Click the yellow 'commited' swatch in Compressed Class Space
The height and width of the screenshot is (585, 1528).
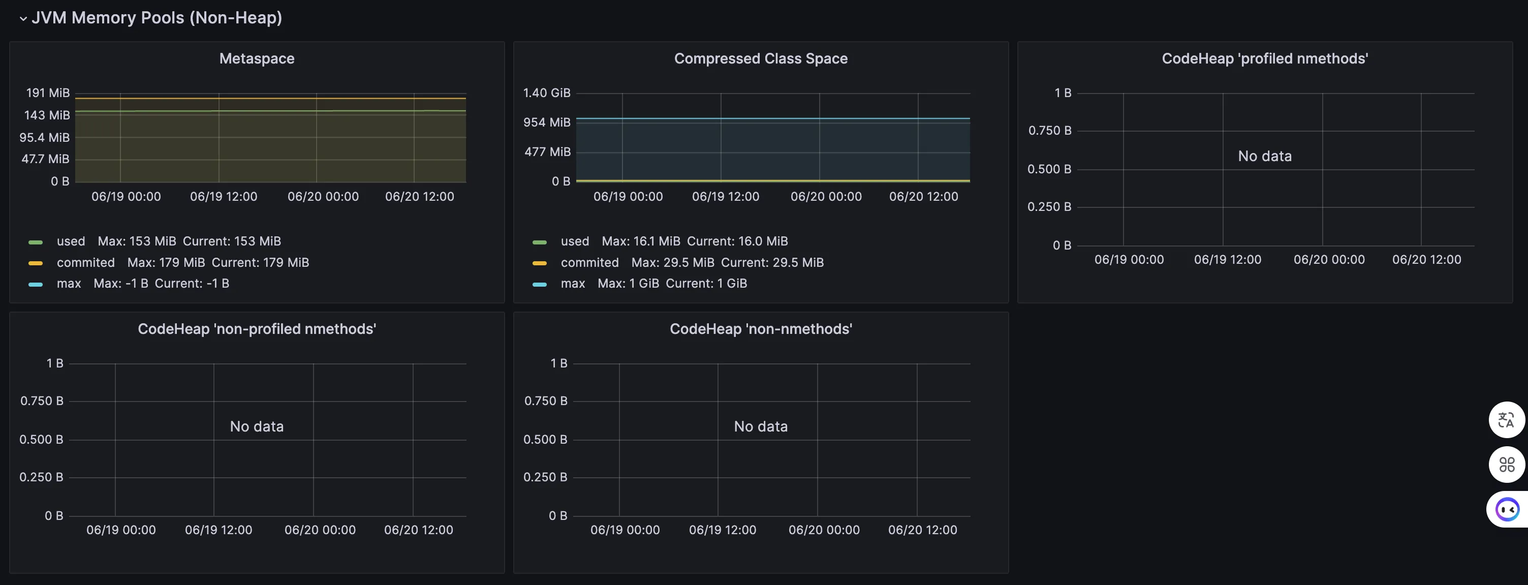click(540, 263)
